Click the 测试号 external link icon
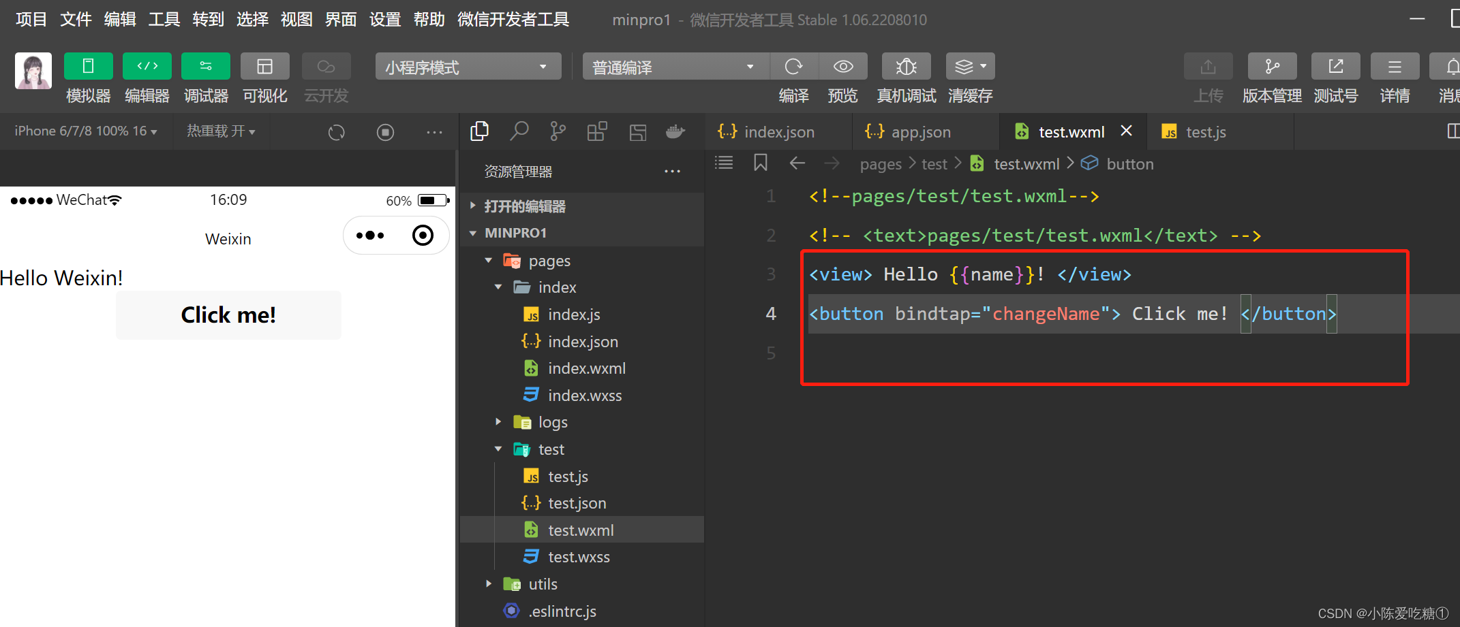 click(x=1336, y=66)
